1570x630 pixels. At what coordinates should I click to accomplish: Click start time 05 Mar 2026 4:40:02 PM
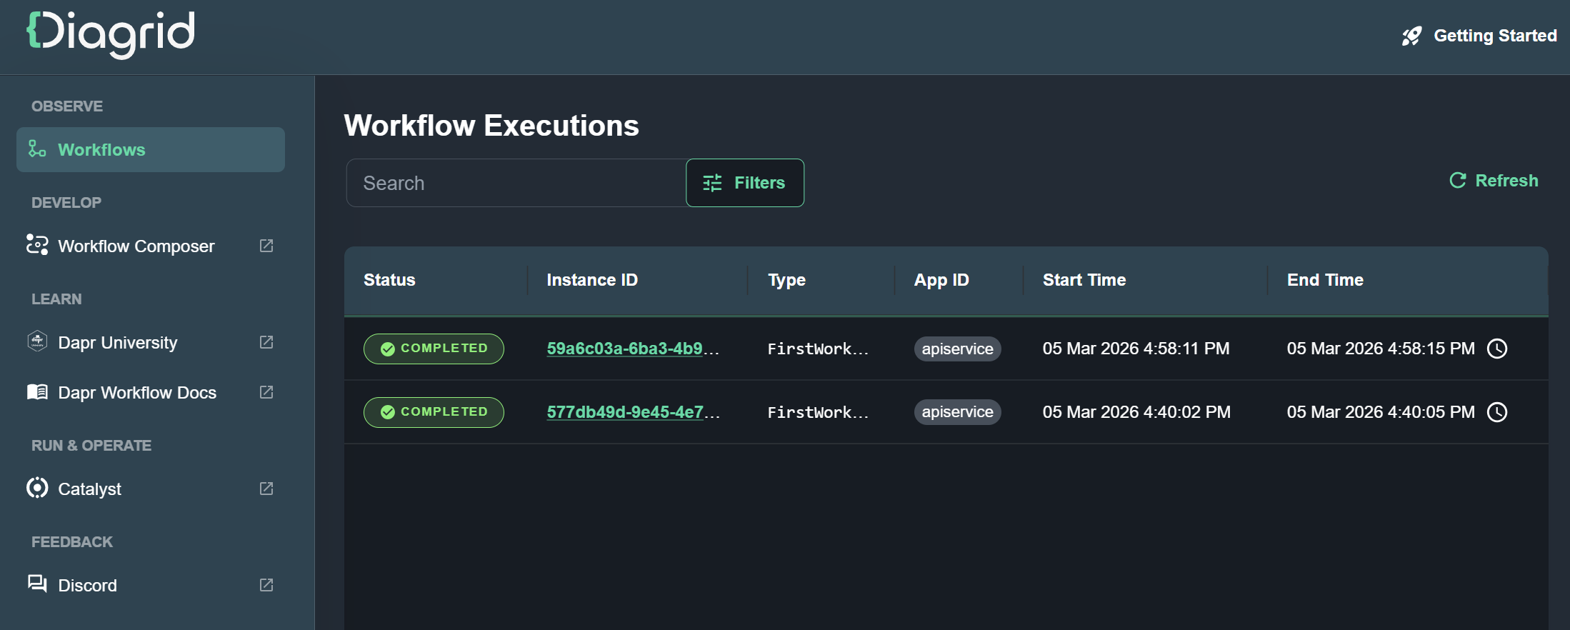point(1136,412)
